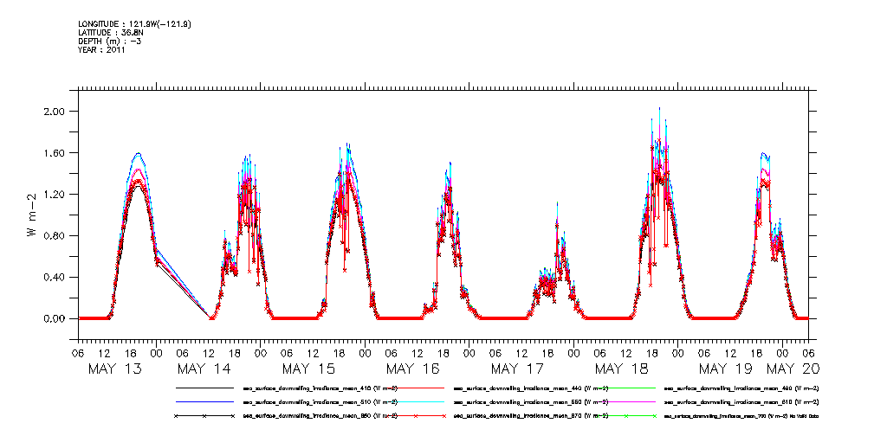The image size is (874, 436).
Task: Click the 0.80 y-axis tick label
Action: coord(56,235)
